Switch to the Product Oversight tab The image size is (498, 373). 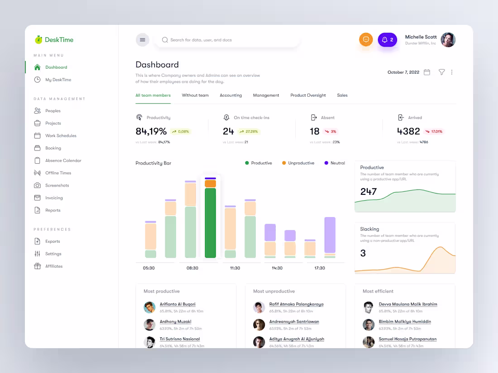(x=308, y=95)
